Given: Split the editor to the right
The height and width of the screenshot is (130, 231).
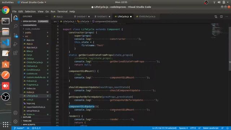Looking at the screenshot, I should pyautogui.click(x=221, y=17).
